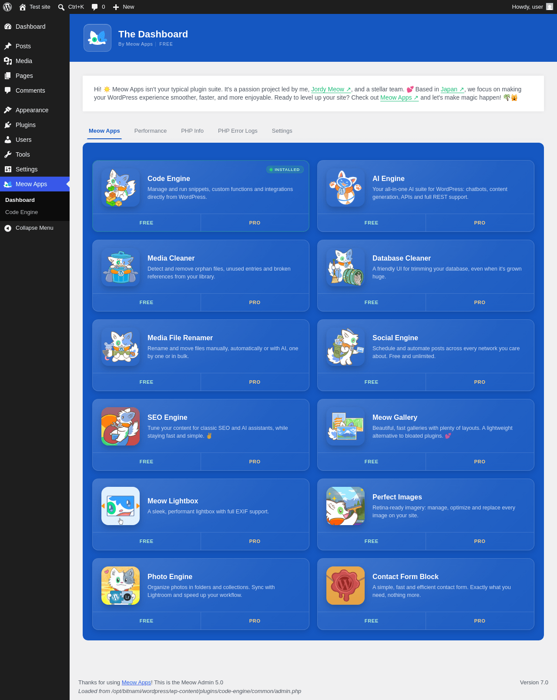Click FREE button for AI Engine

tap(372, 223)
